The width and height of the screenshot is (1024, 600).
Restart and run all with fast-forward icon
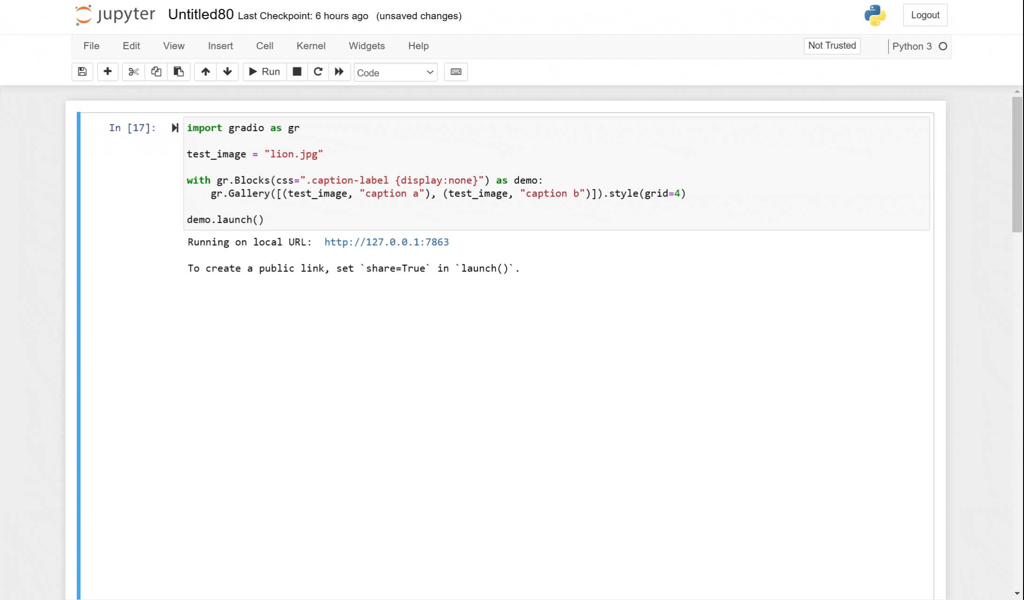339,72
